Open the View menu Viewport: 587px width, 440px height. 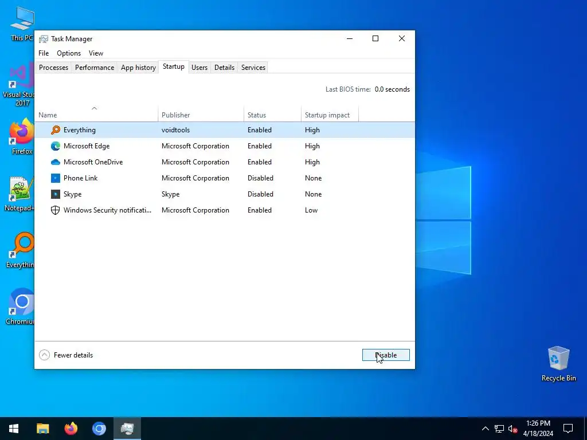(96, 53)
